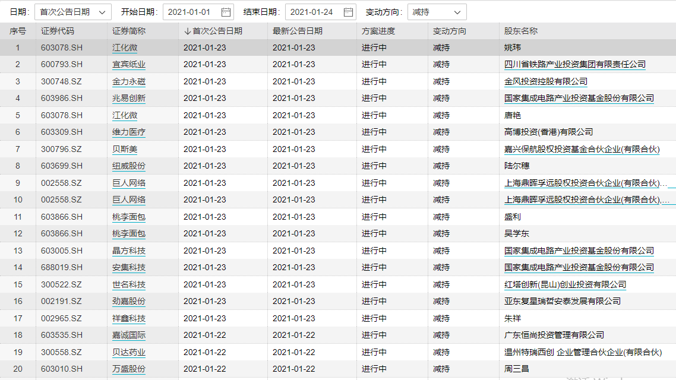This screenshot has width=676, height=380.
Task: Select security code 688019.SH
Action: 62,268
